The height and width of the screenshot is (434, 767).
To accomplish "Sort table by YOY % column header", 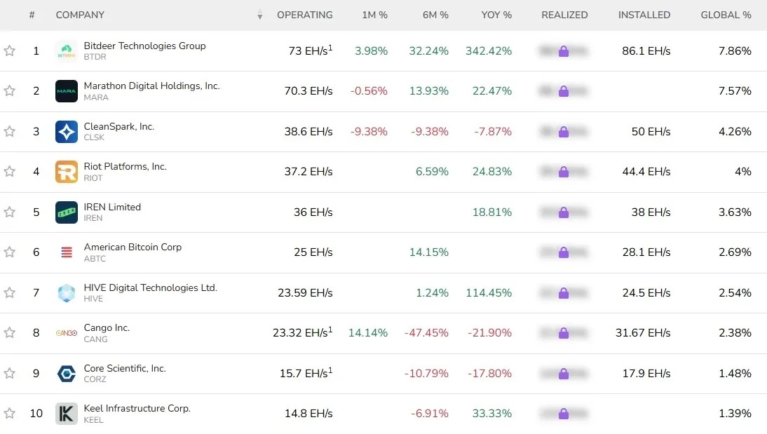I will [496, 15].
